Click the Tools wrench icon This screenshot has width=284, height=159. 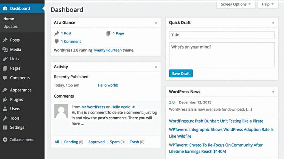(x=5, y=118)
